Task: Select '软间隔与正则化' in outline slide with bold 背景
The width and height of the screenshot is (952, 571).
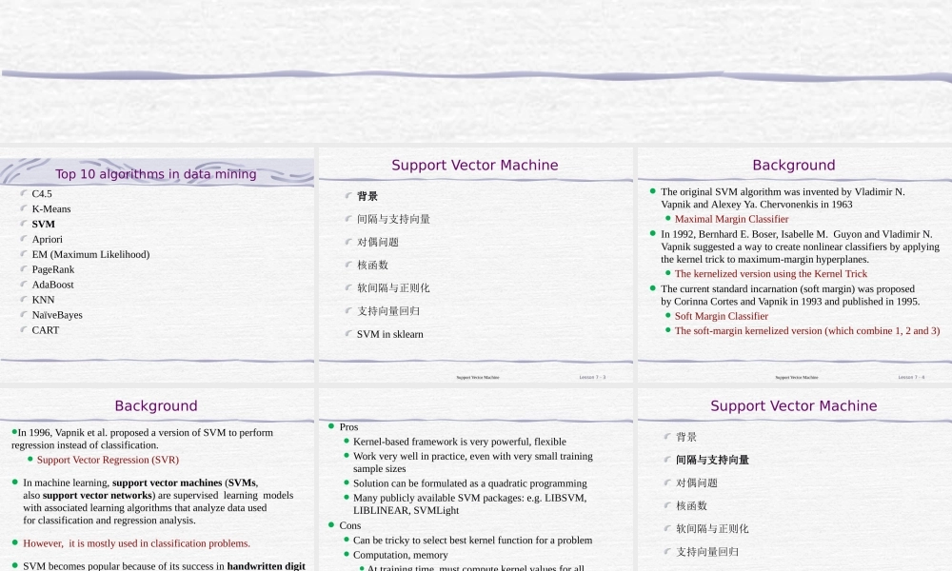Action: (393, 288)
